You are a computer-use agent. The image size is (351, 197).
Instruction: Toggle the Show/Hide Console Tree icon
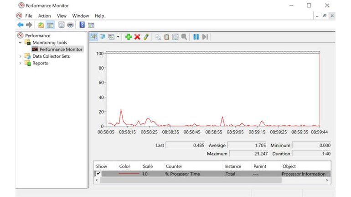(x=50, y=25)
